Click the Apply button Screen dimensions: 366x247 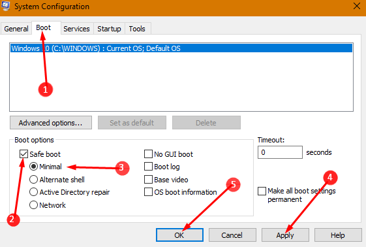285,235
